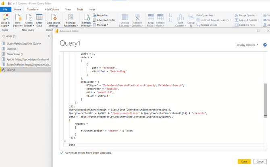The height and width of the screenshot is (167, 270).
Task: Click the Combine Files option
Action: click(x=245, y=25)
